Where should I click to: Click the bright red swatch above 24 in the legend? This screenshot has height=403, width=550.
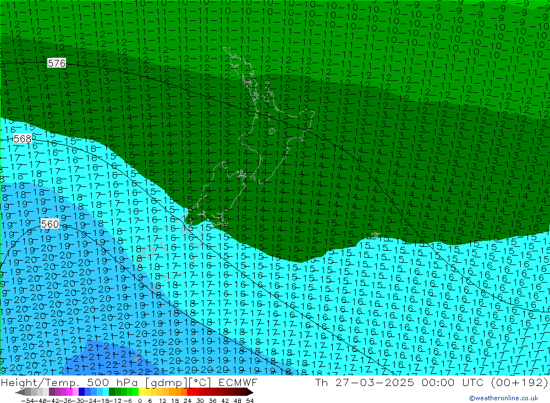point(190,392)
